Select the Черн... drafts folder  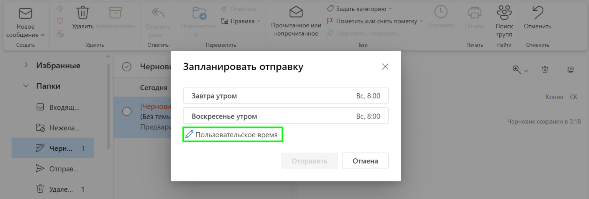pyautogui.click(x=53, y=148)
